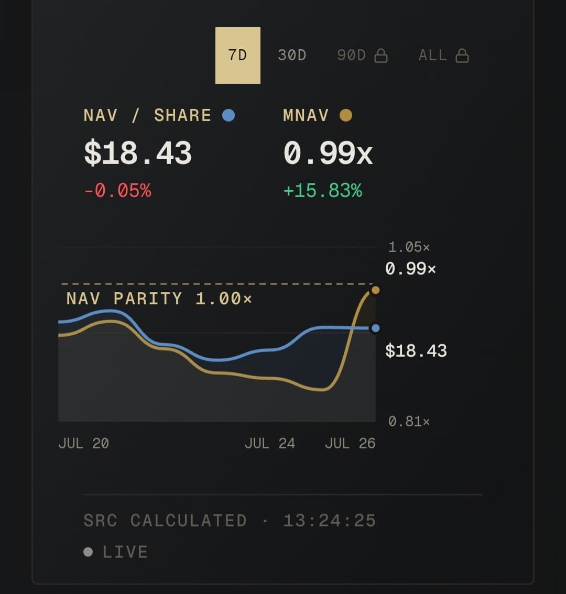Viewport: 566px width, 594px height.
Task: Open the locked 90D range
Action: click(x=362, y=56)
